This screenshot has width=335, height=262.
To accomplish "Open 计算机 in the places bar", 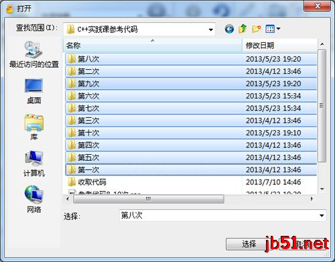I will coord(33,163).
